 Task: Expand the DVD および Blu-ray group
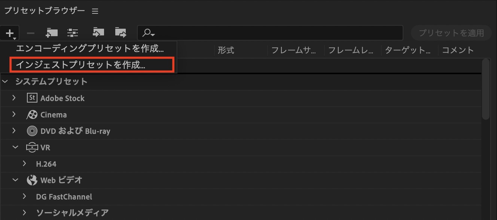(14, 131)
